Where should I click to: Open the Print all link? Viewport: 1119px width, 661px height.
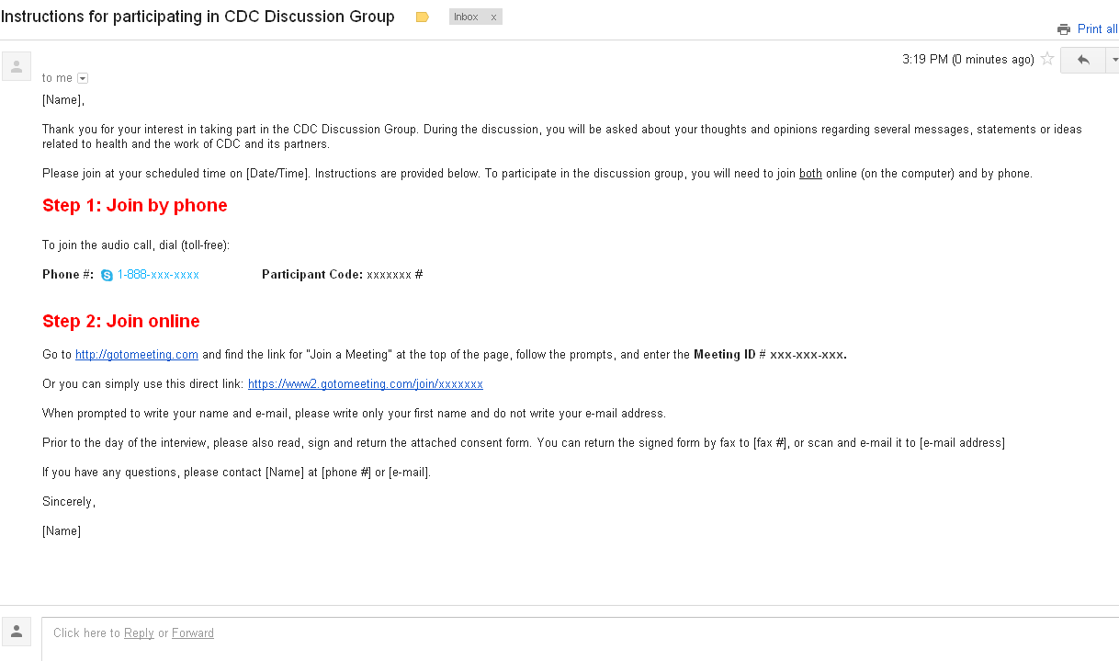click(1097, 29)
